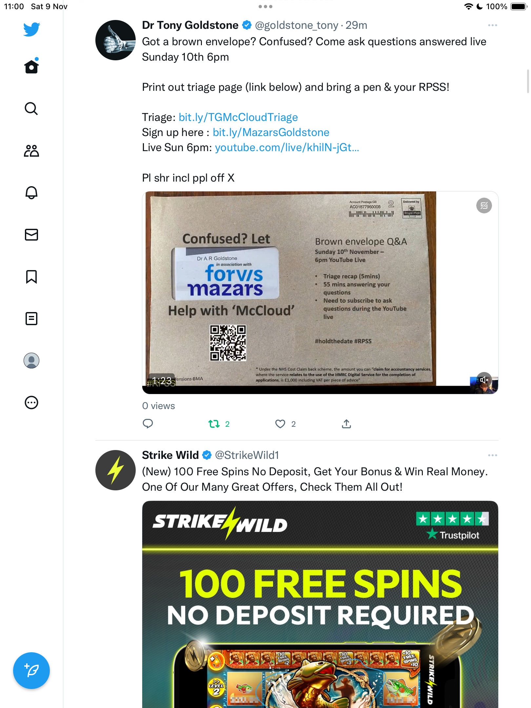Open Profile from the avatar icon
Viewport: 531px width, 708px height.
(31, 361)
